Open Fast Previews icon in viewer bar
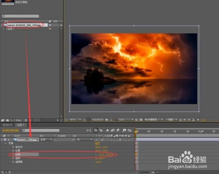This screenshot has width=219, height=174. [185, 120]
